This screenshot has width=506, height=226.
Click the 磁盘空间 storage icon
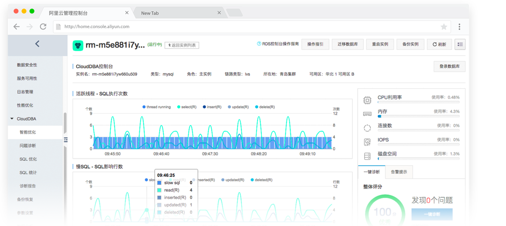367,156
